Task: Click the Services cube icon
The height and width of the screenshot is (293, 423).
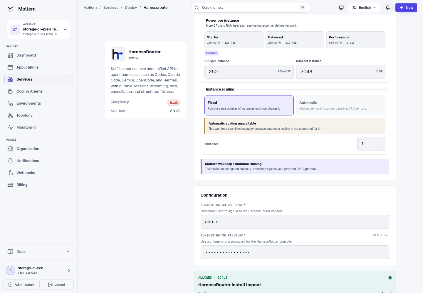Action: [x=10, y=79]
